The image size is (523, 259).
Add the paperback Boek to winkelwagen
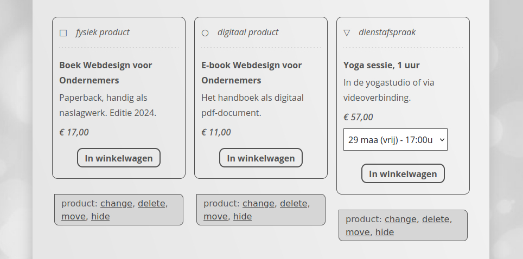tap(119, 158)
